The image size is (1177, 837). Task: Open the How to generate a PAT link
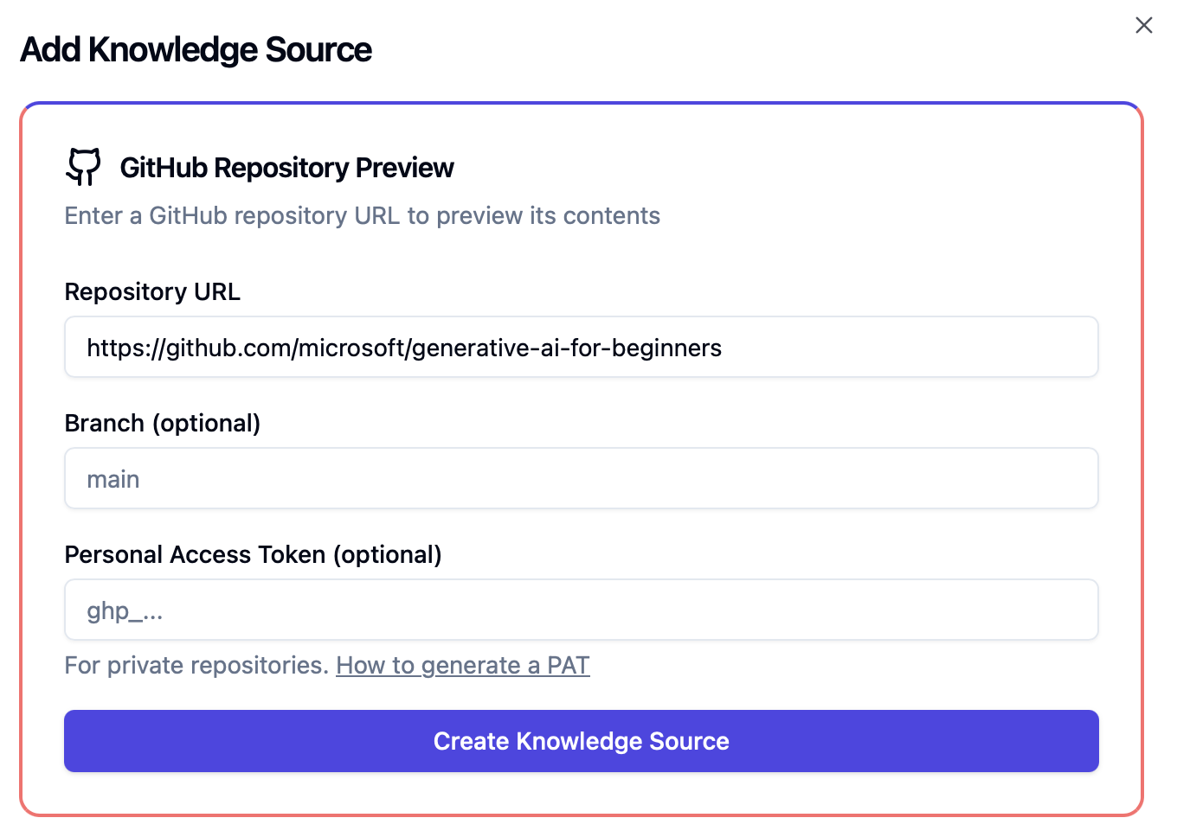click(x=463, y=665)
